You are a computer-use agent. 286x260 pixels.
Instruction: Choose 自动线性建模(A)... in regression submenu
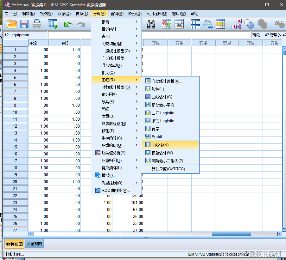point(170,81)
